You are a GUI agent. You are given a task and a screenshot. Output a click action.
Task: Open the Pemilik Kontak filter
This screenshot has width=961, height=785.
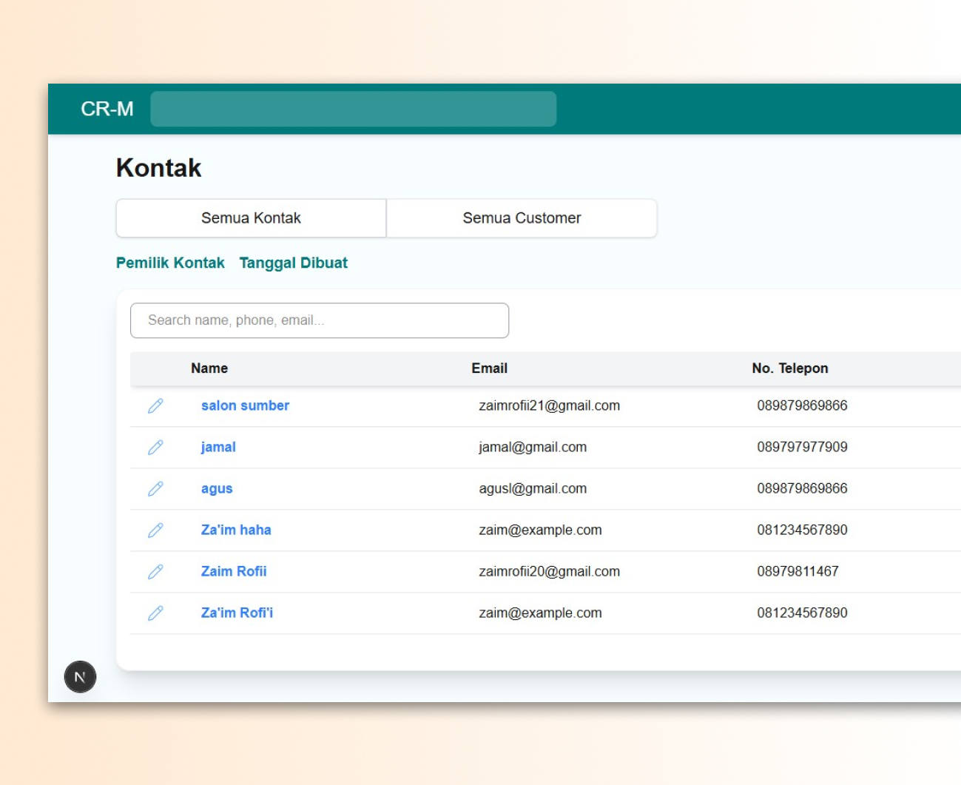point(170,263)
